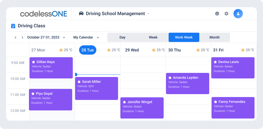Switch to Week view
Screen dimensions: 263x129
[153, 37]
